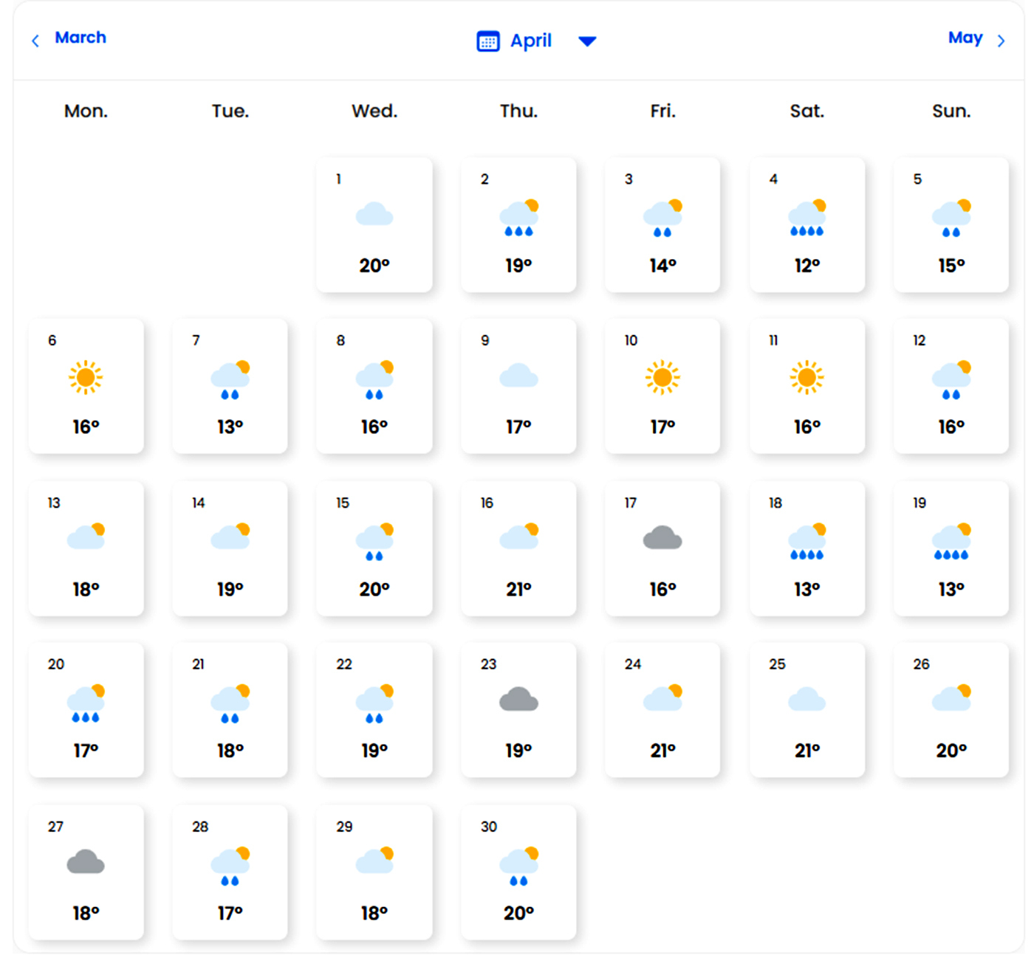Open the April 30 forecast card

coord(518,872)
